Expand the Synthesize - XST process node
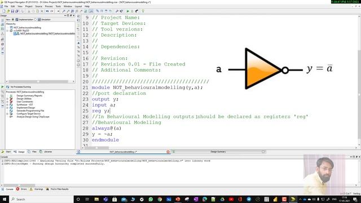This screenshot has width=361, height=203. click(7, 104)
